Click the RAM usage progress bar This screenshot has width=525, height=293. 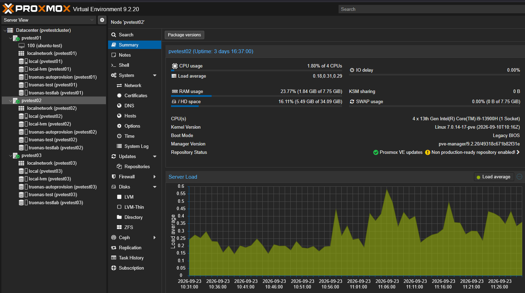click(256, 96)
